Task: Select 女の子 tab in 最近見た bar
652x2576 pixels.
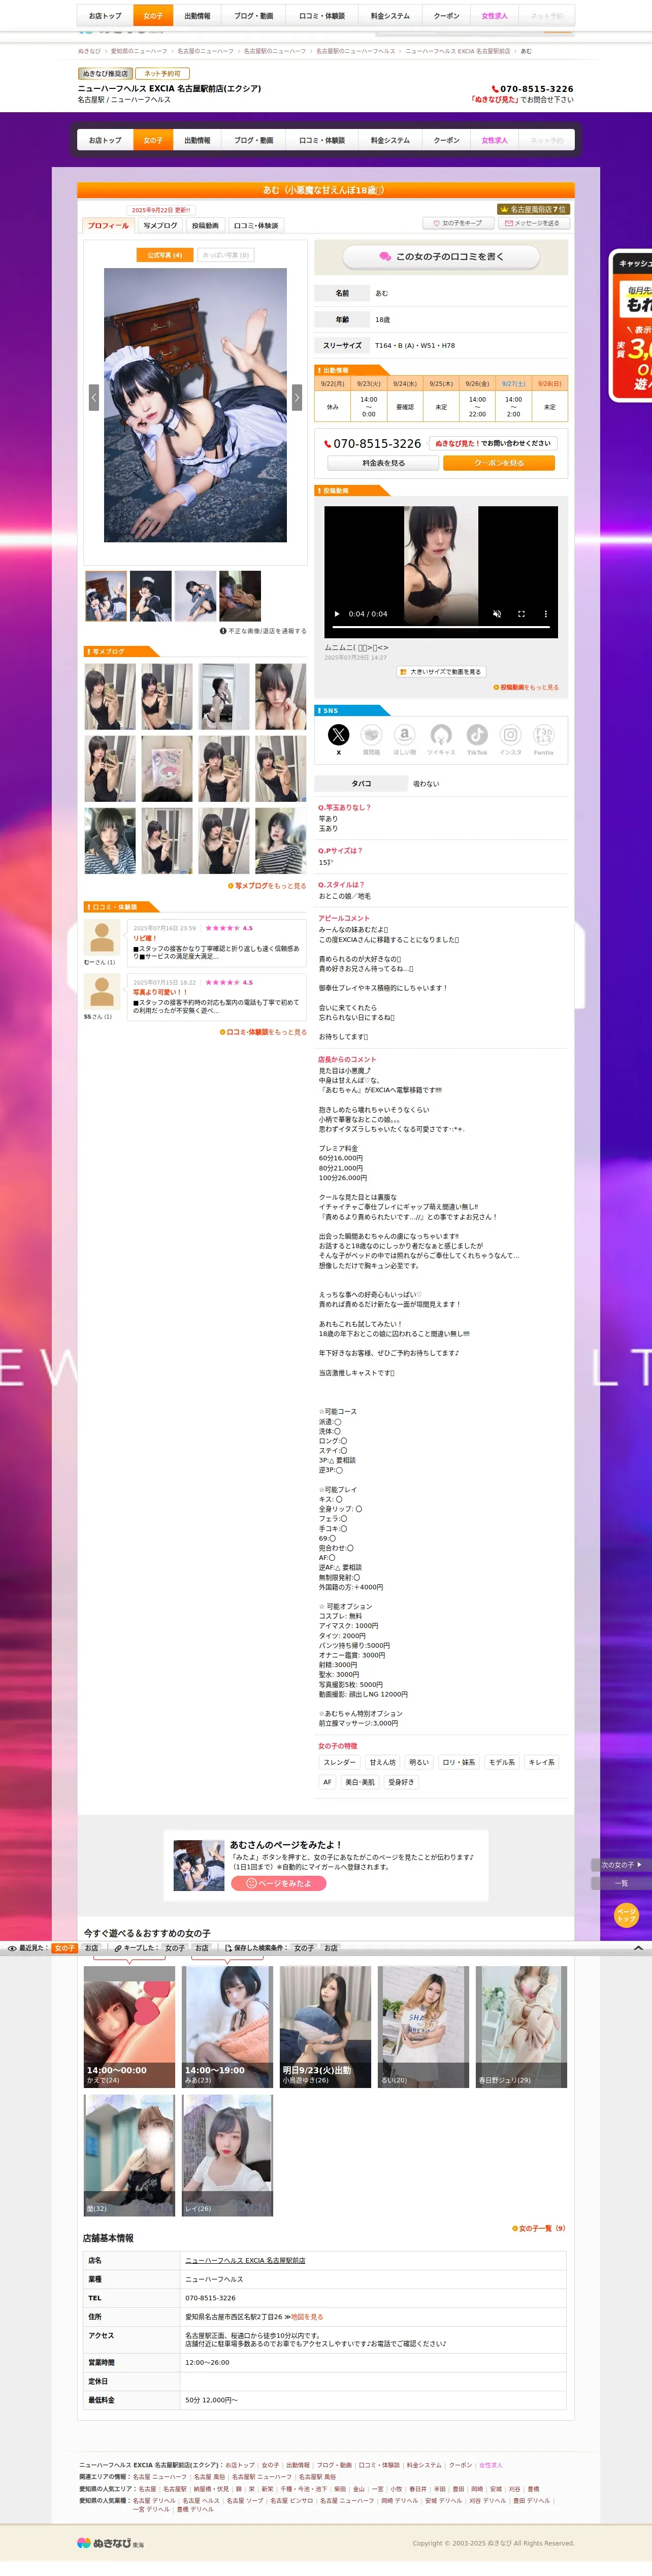Action: [64, 1948]
